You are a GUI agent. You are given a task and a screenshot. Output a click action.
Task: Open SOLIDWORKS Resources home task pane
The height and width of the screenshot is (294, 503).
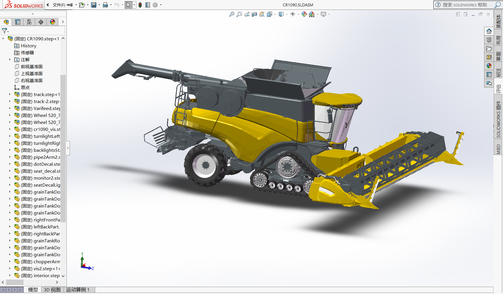click(x=489, y=31)
